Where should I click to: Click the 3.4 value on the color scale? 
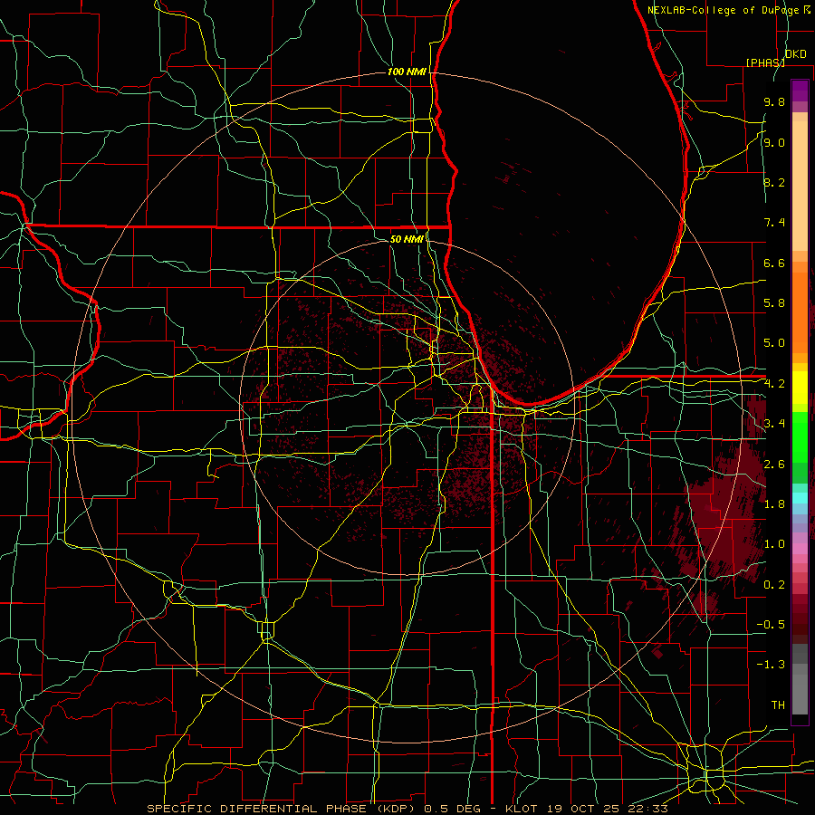[774, 424]
